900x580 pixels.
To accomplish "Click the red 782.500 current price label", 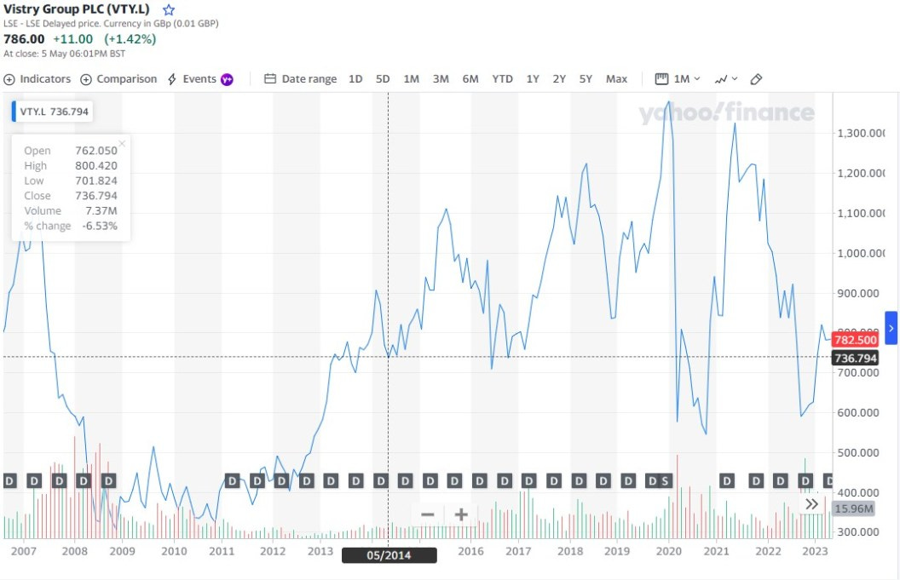I will (x=855, y=340).
